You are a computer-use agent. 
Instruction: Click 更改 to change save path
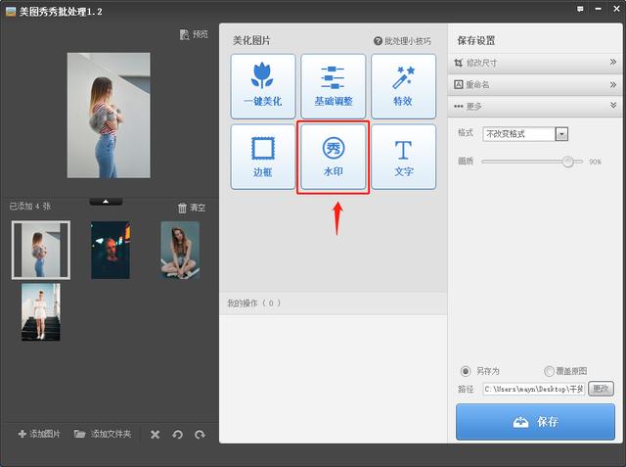(601, 389)
